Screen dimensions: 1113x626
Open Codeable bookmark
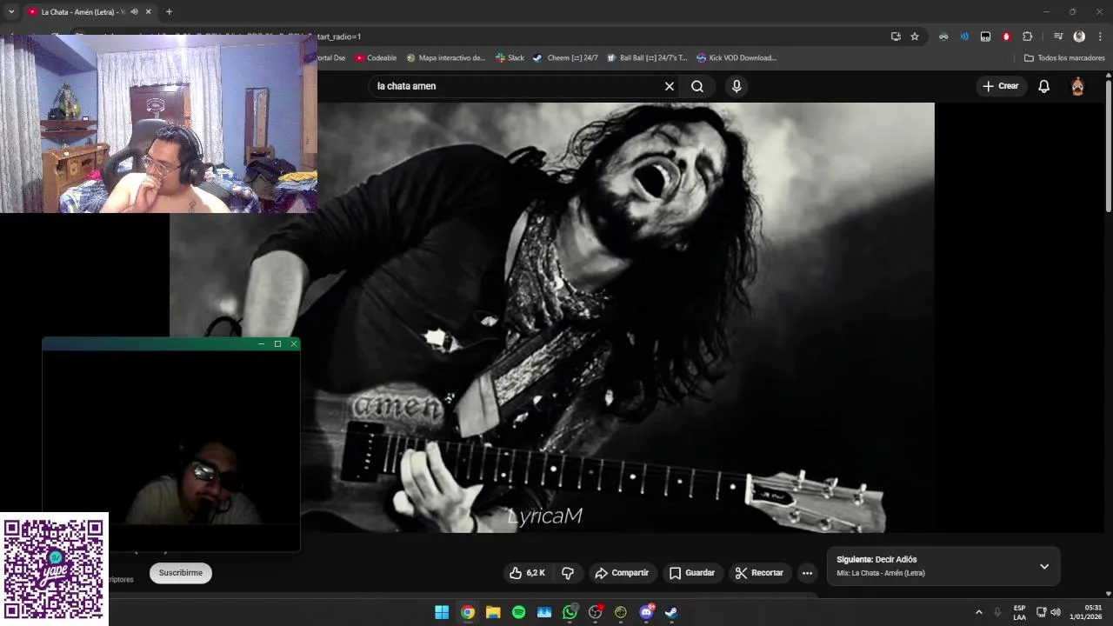pyautogui.click(x=376, y=58)
